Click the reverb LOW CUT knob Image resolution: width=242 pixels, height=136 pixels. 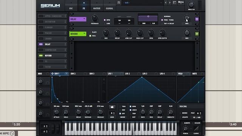point(129,33)
